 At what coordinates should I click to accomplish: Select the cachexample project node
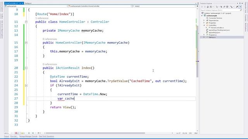(x=212, y=15)
